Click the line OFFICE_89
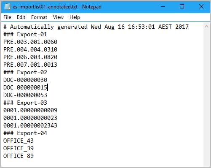The height and width of the screenshot is (168, 211). click(19, 156)
